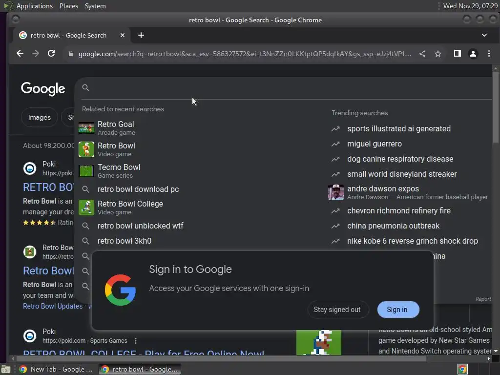Select the retro bowl - Google Search tab
500x375 pixels.
tap(72, 35)
